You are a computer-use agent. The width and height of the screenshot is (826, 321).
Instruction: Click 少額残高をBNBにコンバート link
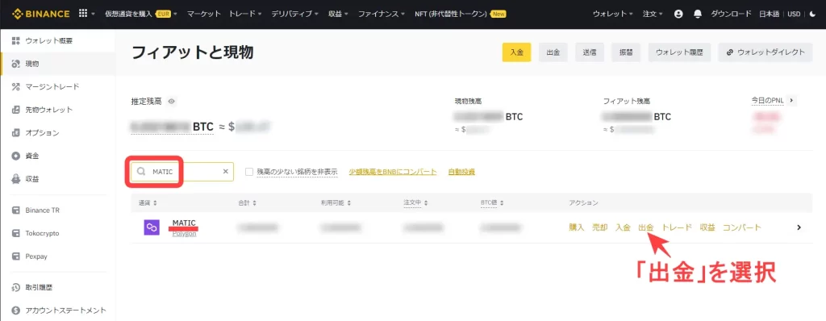(x=393, y=171)
